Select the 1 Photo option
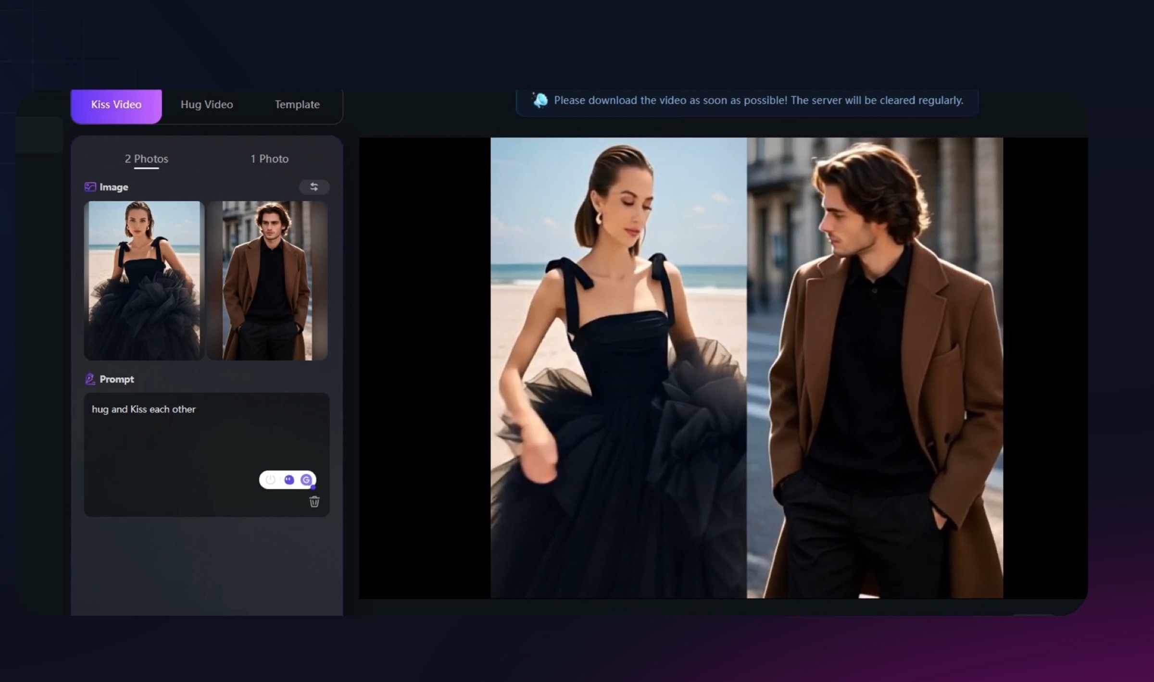This screenshot has width=1154, height=682. click(x=269, y=159)
